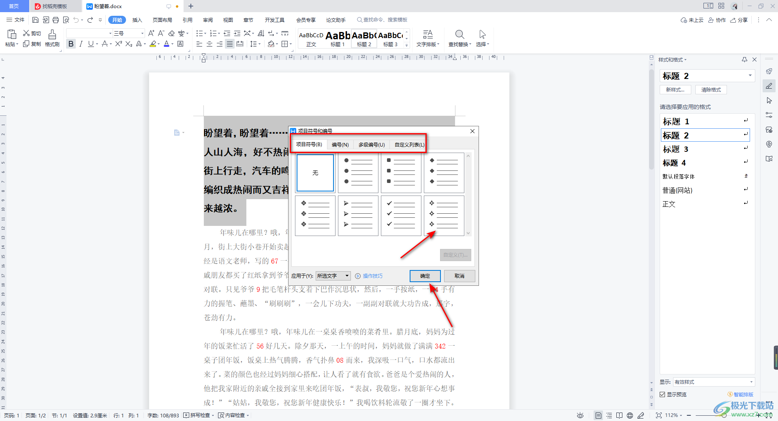Click the character border icon
The width and height of the screenshot is (778, 421).
tap(181, 44)
